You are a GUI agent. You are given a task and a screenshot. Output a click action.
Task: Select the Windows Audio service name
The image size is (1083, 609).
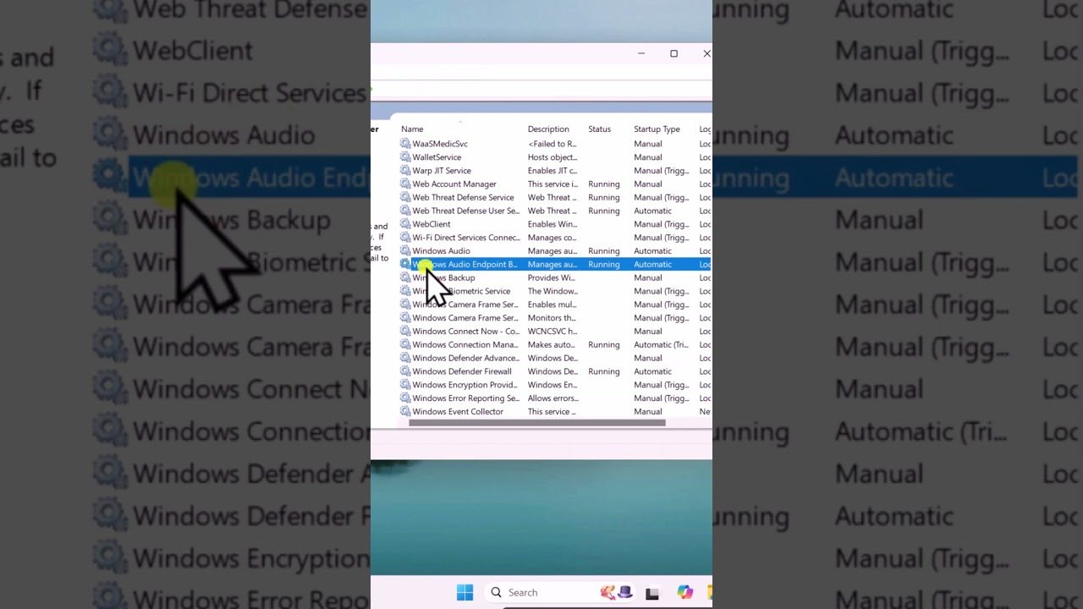click(441, 251)
